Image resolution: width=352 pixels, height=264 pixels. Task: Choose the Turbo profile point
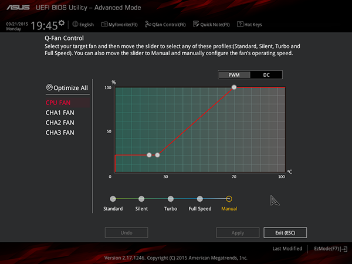pos(171,199)
